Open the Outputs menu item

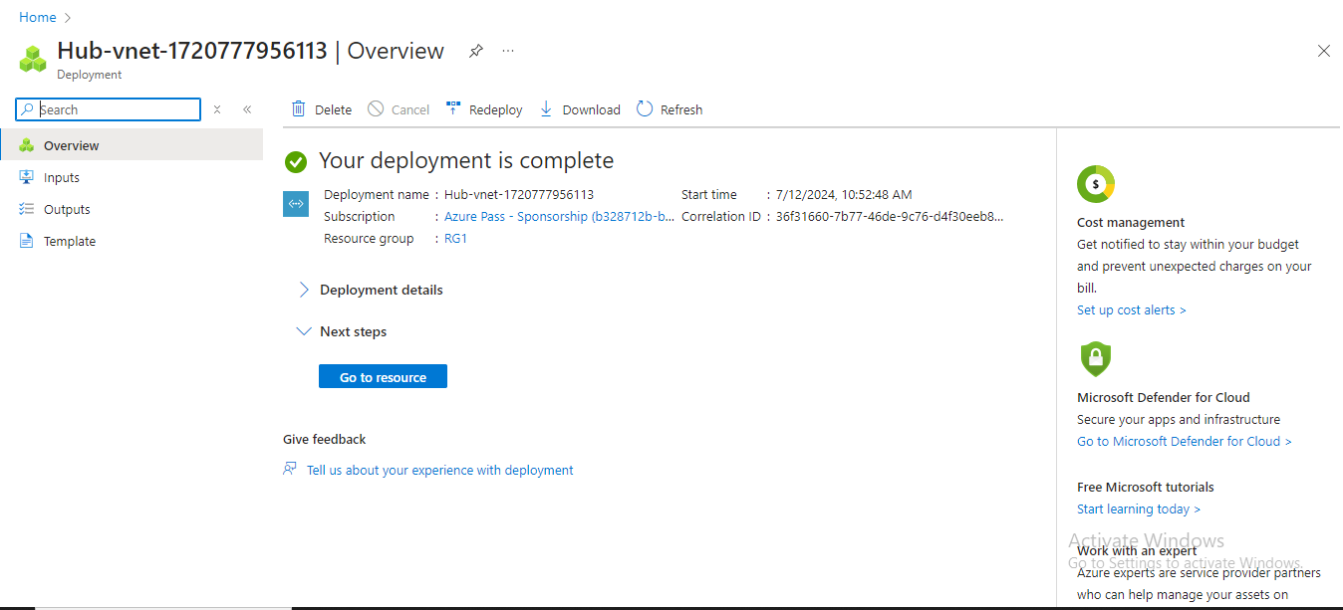click(132, 209)
